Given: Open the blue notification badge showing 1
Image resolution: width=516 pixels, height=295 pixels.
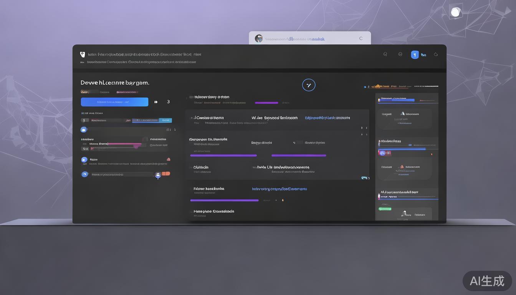Looking at the screenshot, I should point(415,55).
